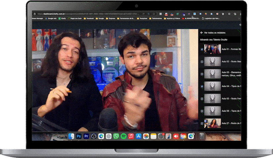Mark Aula 02 as completed
Image resolution: width=273 pixels, height=158 pixels.
202,62
